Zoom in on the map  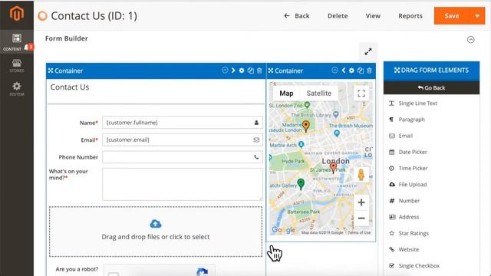(x=361, y=202)
